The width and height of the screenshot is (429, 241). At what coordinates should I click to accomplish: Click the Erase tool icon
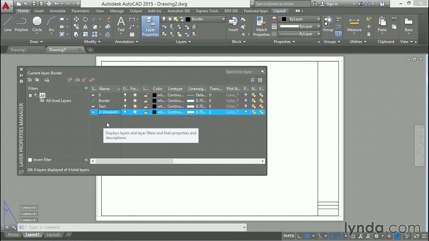108,19
